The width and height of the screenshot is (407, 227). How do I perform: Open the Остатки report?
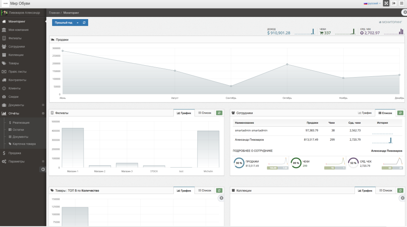[x=18, y=130]
